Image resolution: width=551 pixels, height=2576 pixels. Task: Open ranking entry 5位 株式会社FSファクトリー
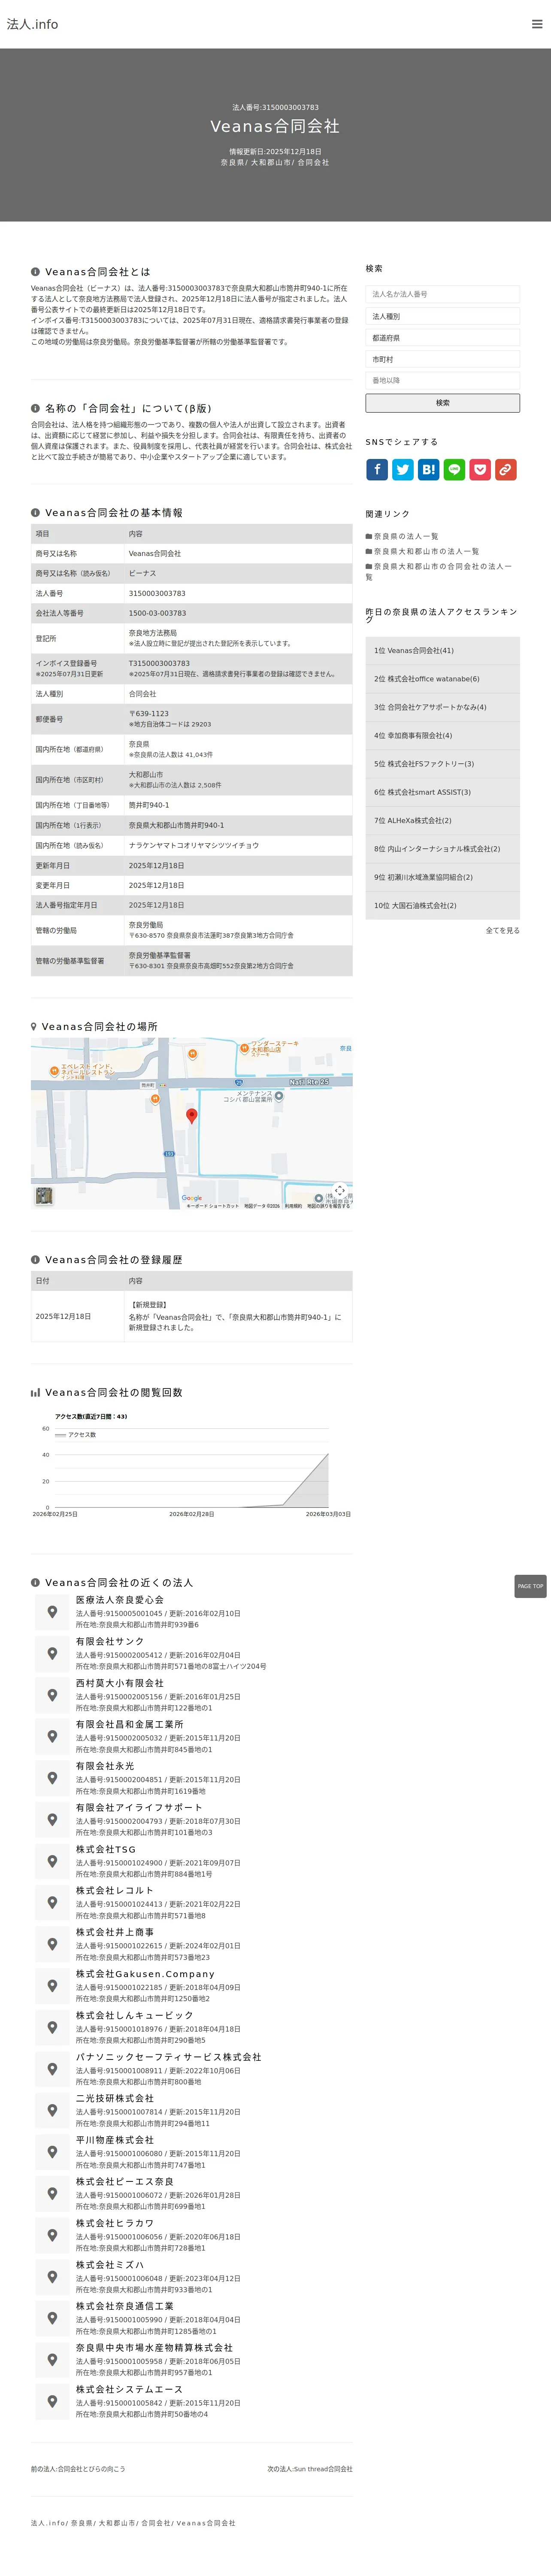(x=442, y=764)
